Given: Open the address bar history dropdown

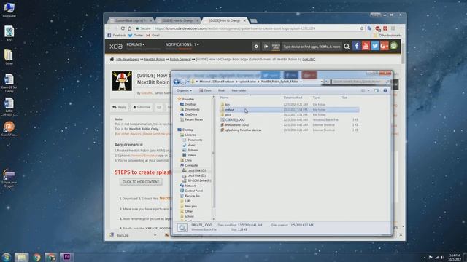Looking at the screenshot, I should coord(321,82).
